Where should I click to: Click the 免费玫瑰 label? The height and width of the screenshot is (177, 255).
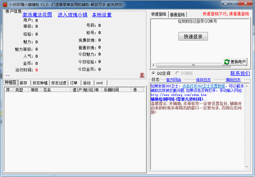87,40
